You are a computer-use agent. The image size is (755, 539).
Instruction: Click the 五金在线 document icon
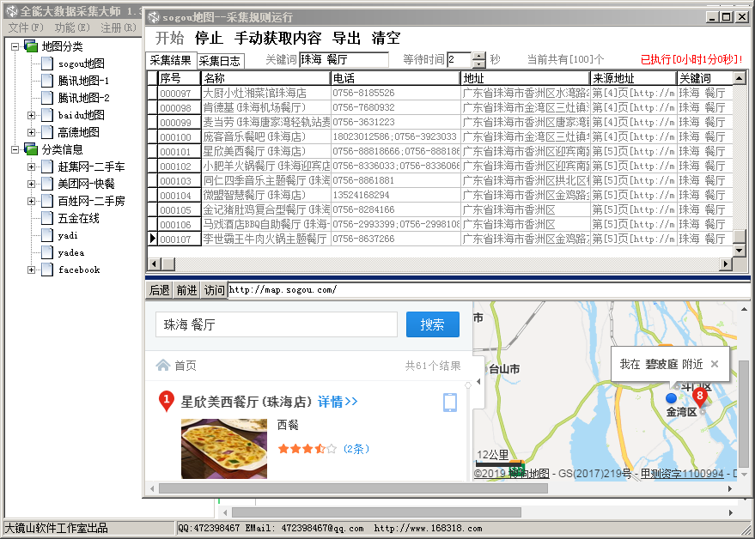(x=46, y=218)
